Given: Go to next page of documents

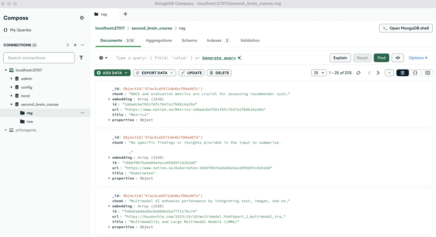Looking at the screenshot, I should pyautogui.click(x=378, y=73).
